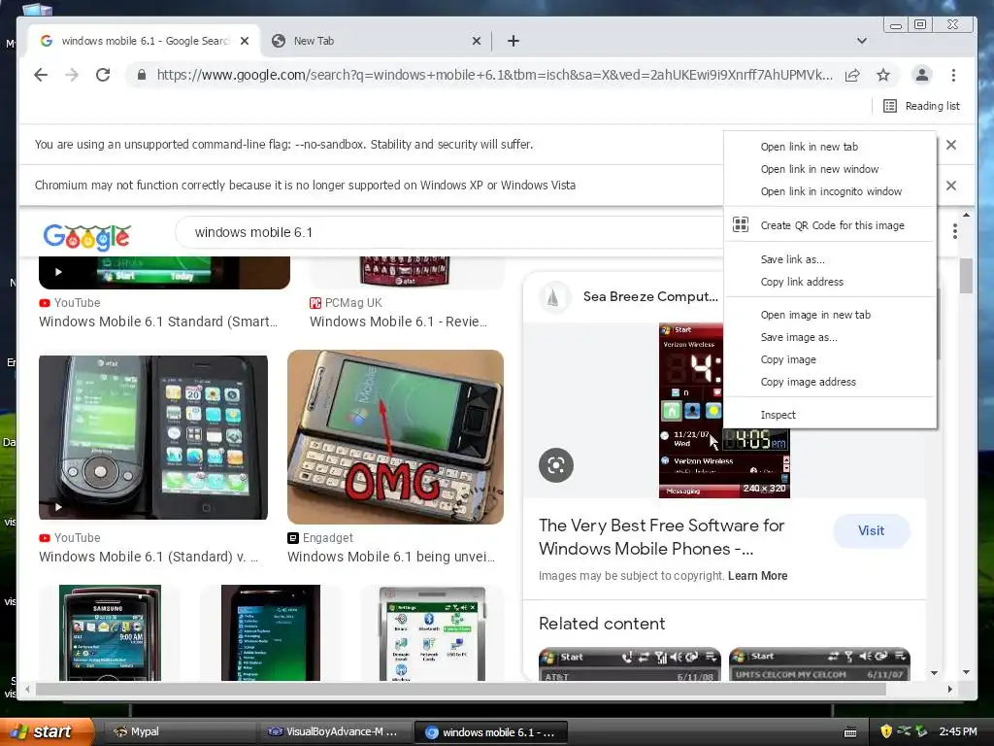Open the settings screen phone thumbnail
Image resolution: width=994 pixels, height=746 pixels.
coord(432,633)
